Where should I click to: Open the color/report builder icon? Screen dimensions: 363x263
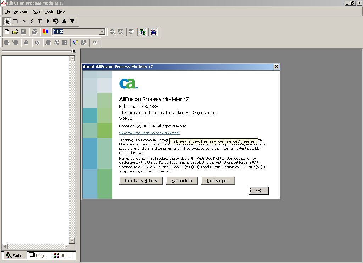click(45, 32)
